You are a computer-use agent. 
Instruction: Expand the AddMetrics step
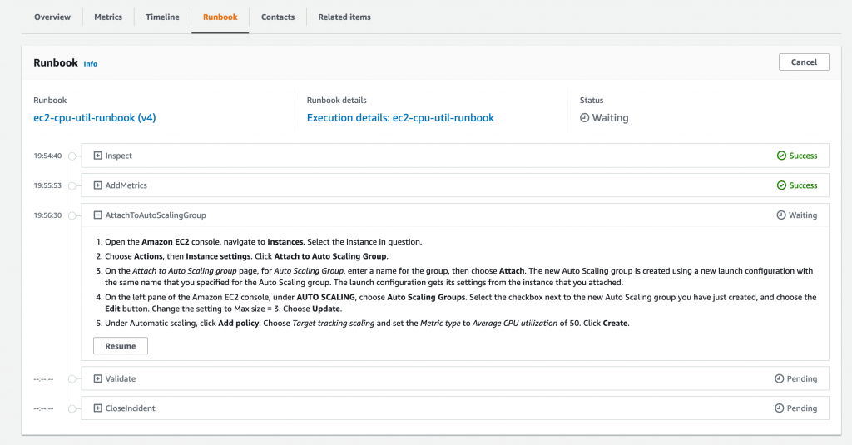[x=98, y=185]
